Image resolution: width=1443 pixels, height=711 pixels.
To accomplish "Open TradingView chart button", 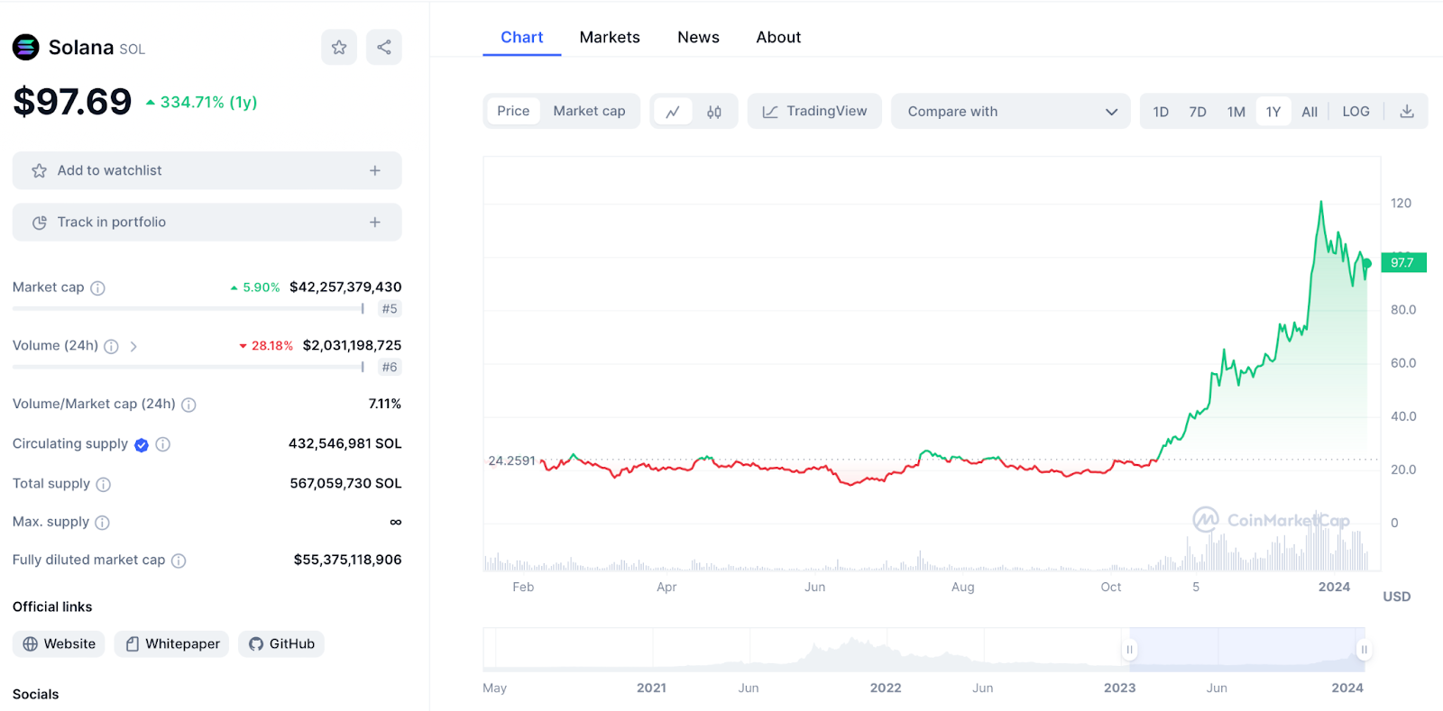I will pyautogui.click(x=814, y=111).
